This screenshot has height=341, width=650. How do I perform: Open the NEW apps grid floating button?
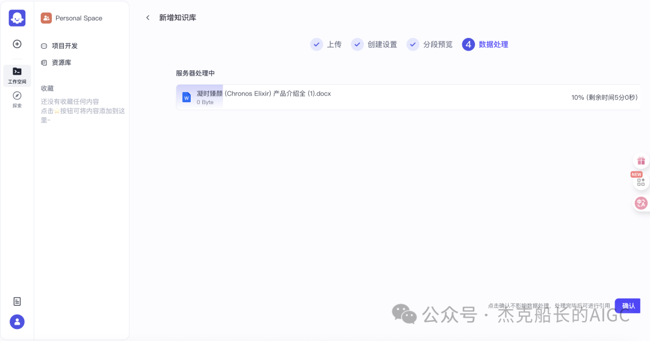(641, 182)
